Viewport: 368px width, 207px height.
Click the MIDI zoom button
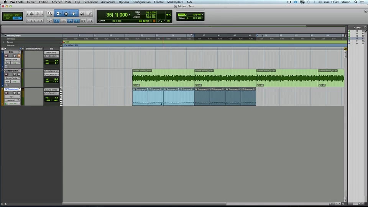(x=38, y=14)
